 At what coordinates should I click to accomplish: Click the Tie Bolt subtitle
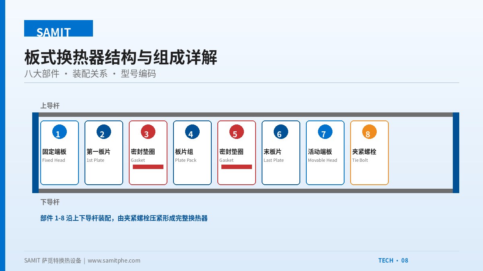pyautogui.click(x=360, y=160)
